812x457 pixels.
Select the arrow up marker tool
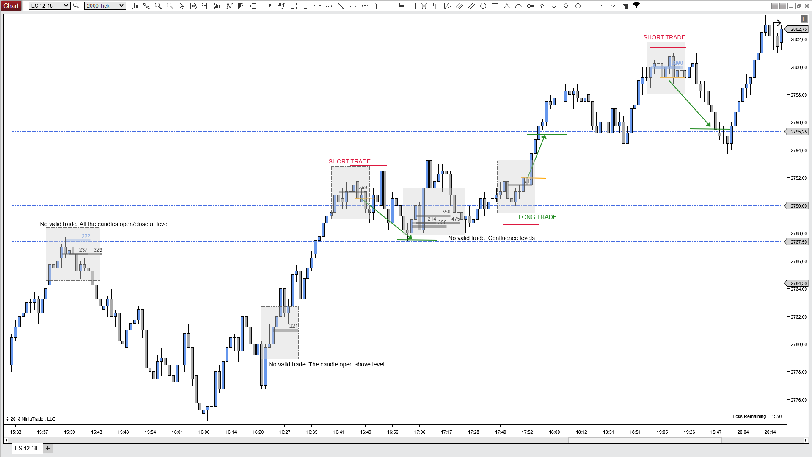pos(542,6)
